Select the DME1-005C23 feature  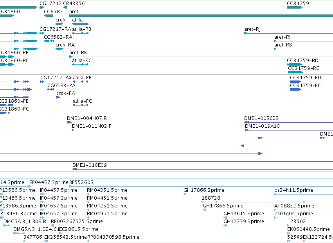click(261, 118)
